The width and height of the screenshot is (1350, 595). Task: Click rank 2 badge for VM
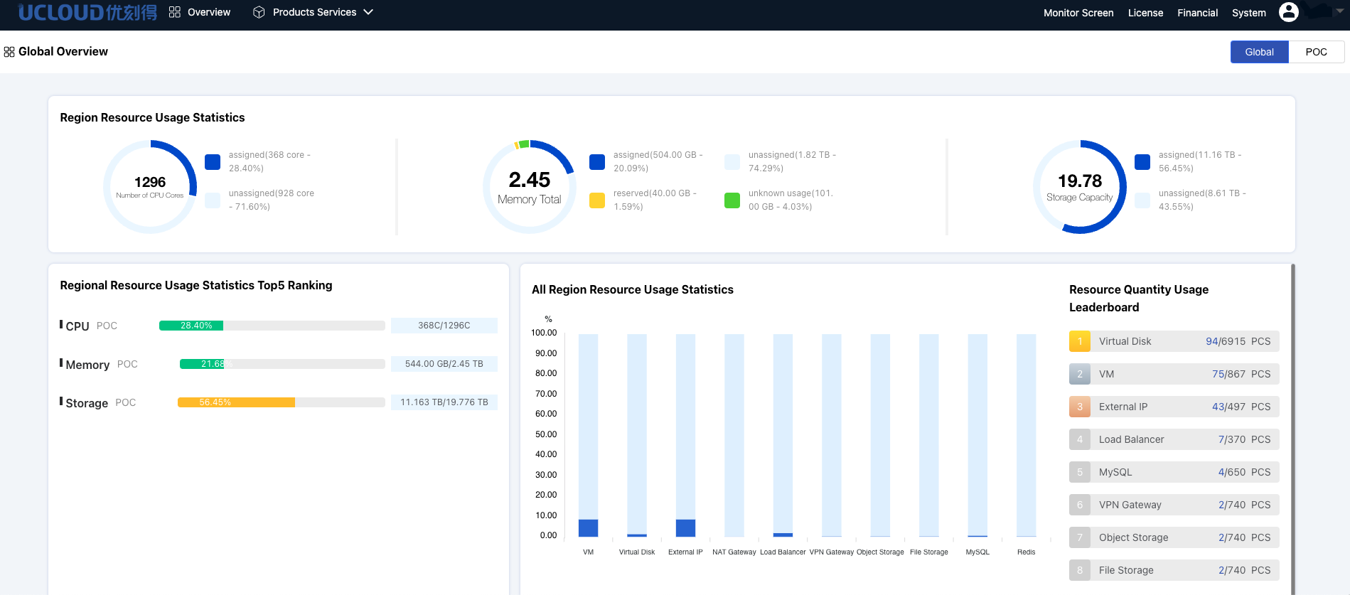(1080, 374)
